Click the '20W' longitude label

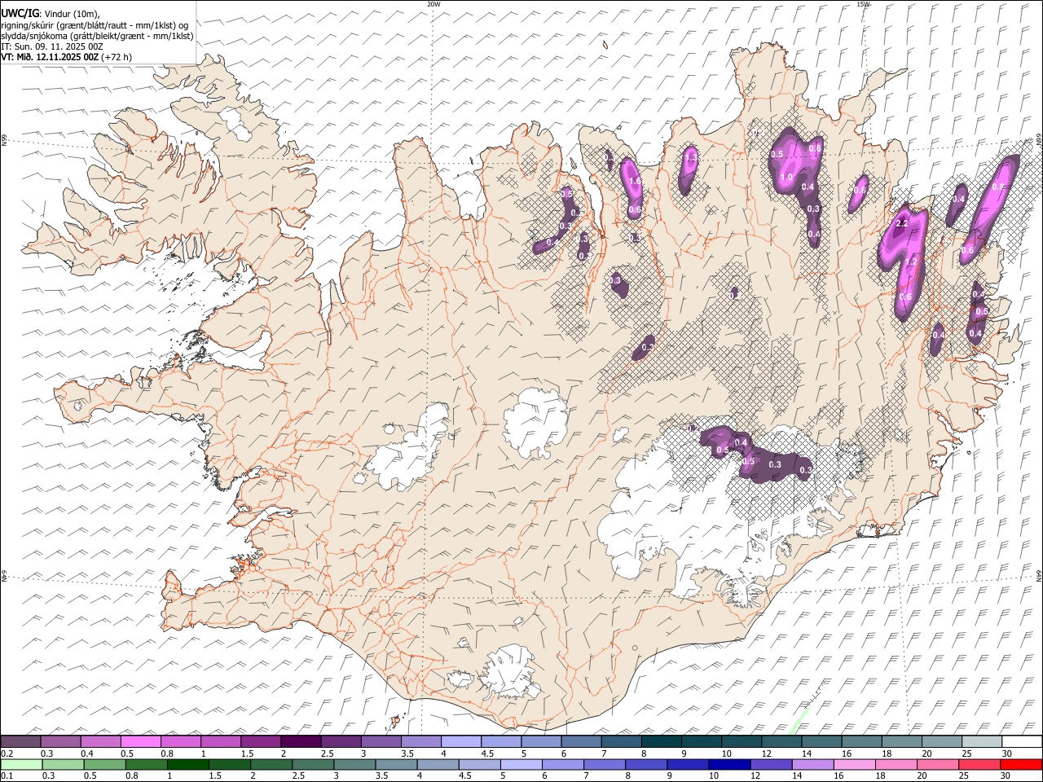coord(433,4)
